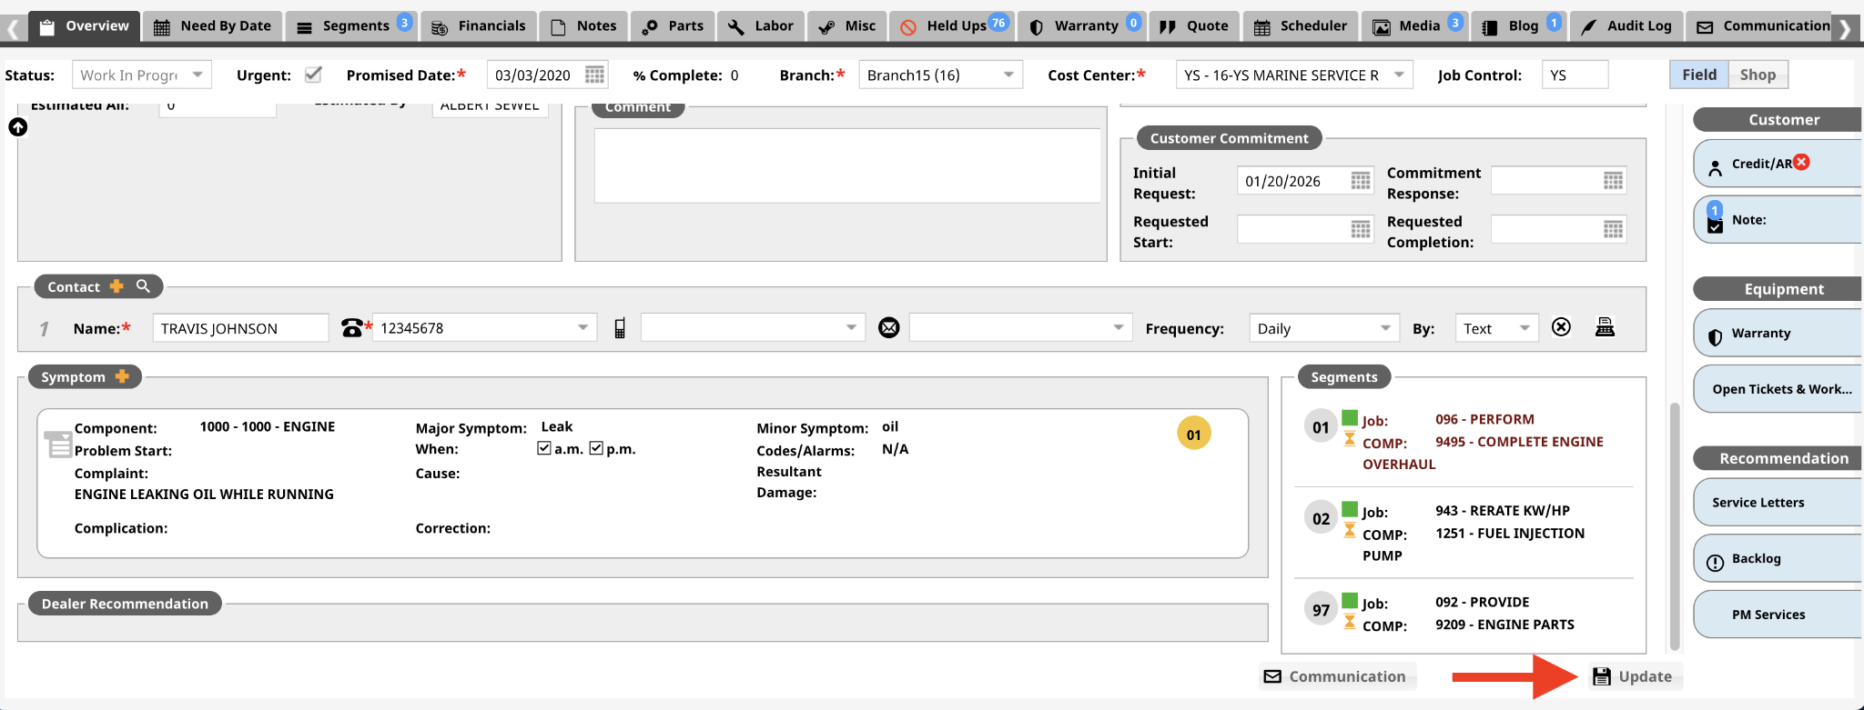Open the Scheduler tab

(1301, 26)
